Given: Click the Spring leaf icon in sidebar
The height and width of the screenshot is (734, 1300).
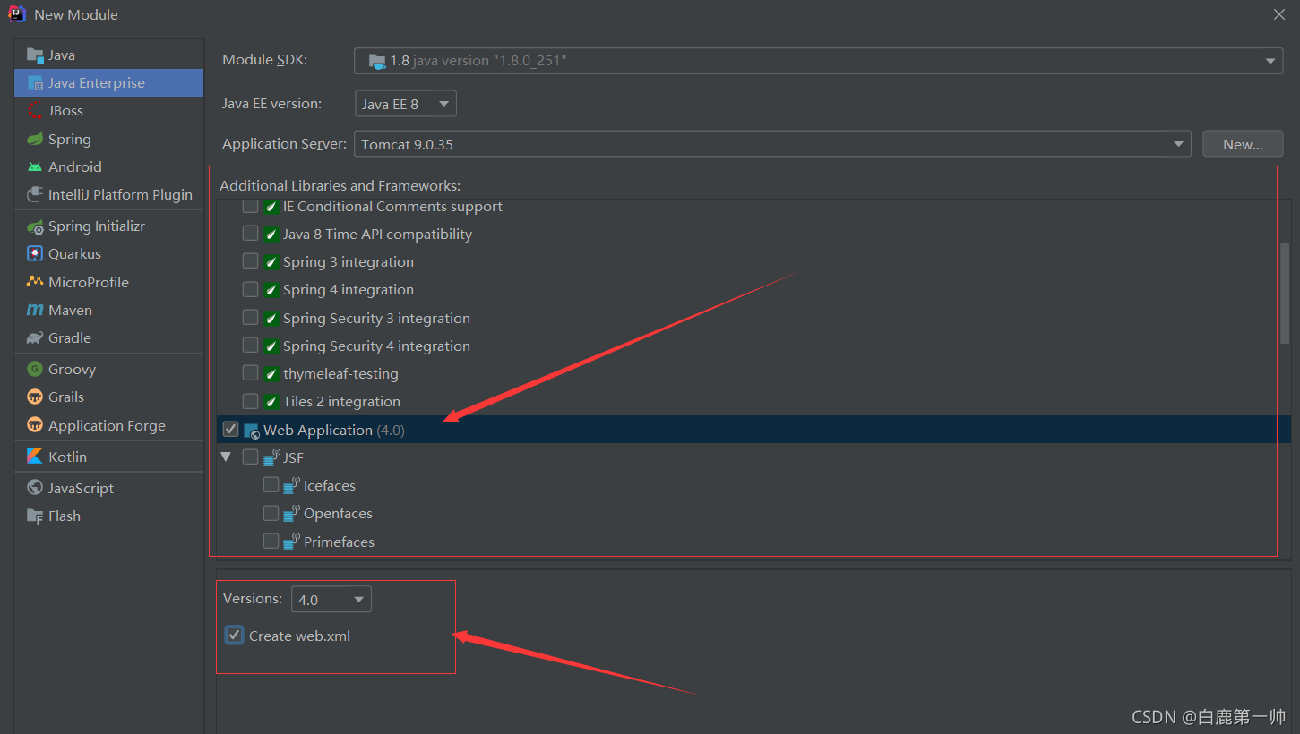Looking at the screenshot, I should 35,139.
